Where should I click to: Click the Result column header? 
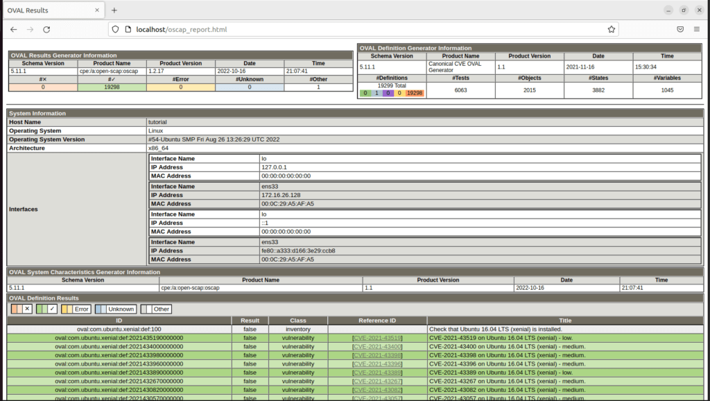pos(250,321)
